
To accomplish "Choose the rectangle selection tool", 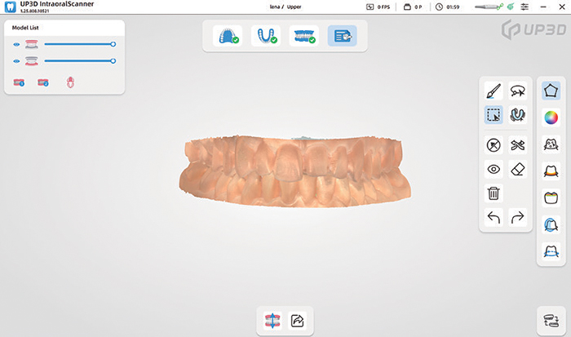I will pos(493,116).
